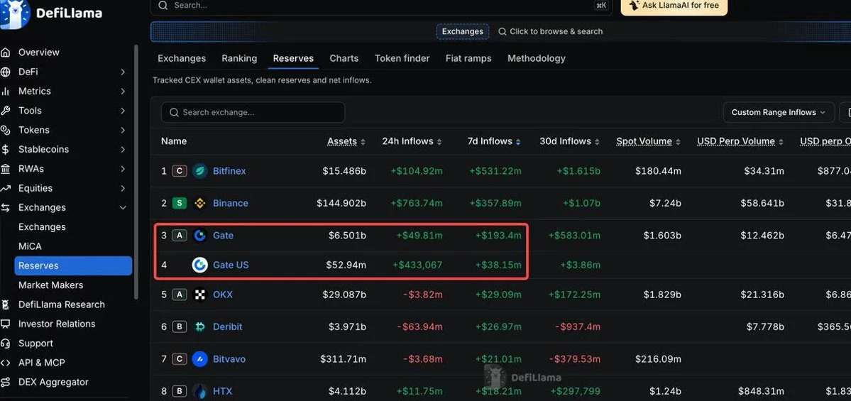Open MiCA in the sidebar
Image resolution: width=851 pixels, height=401 pixels.
30,246
